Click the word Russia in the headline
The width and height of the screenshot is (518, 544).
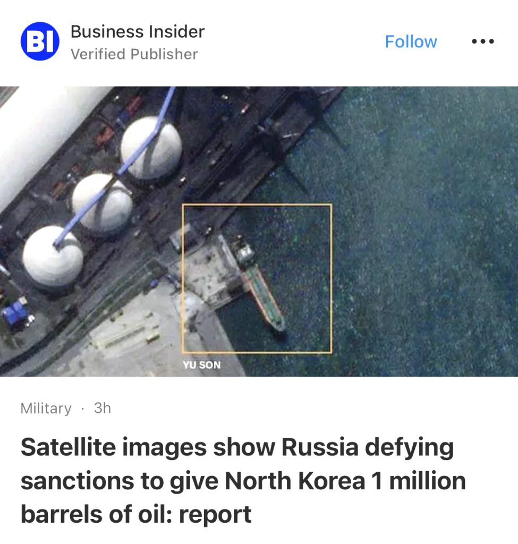pyautogui.click(x=319, y=447)
